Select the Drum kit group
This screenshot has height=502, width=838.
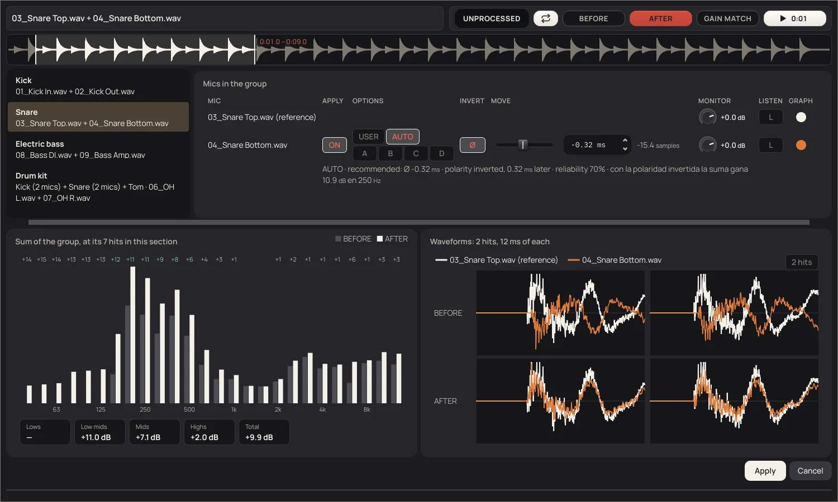click(98, 186)
